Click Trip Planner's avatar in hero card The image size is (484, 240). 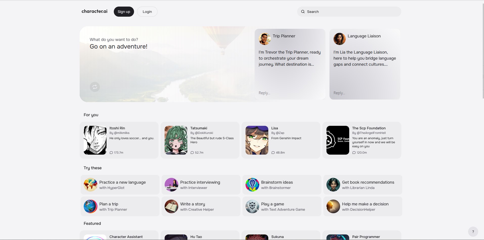pyautogui.click(x=265, y=39)
